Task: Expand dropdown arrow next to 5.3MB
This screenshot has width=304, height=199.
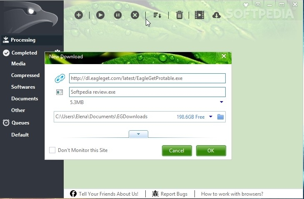Action: click(x=222, y=102)
